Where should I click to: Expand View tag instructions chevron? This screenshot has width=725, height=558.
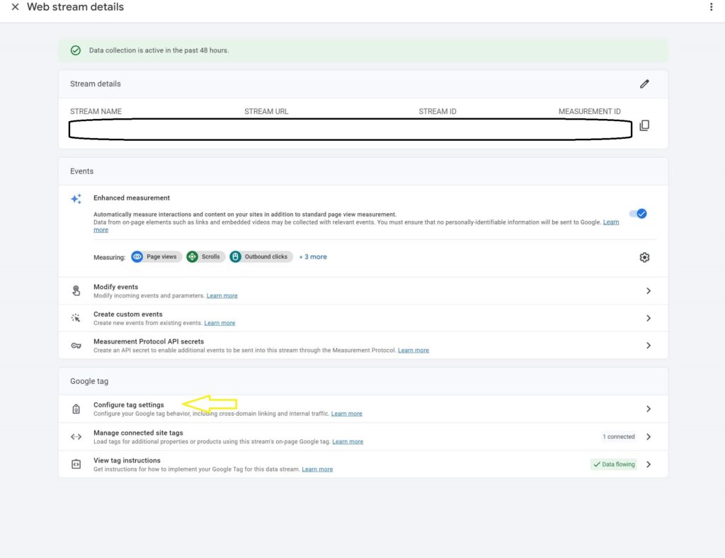pyautogui.click(x=649, y=464)
